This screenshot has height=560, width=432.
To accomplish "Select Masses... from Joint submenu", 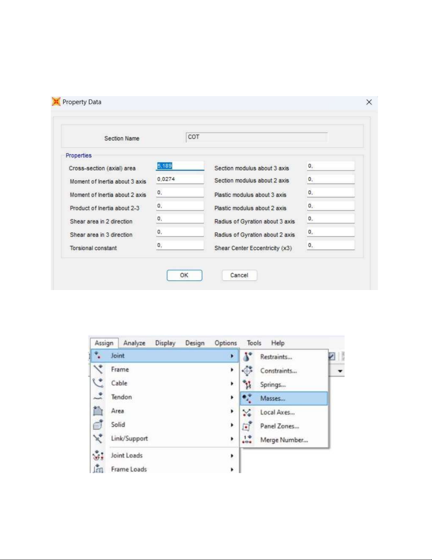I will click(x=273, y=399).
